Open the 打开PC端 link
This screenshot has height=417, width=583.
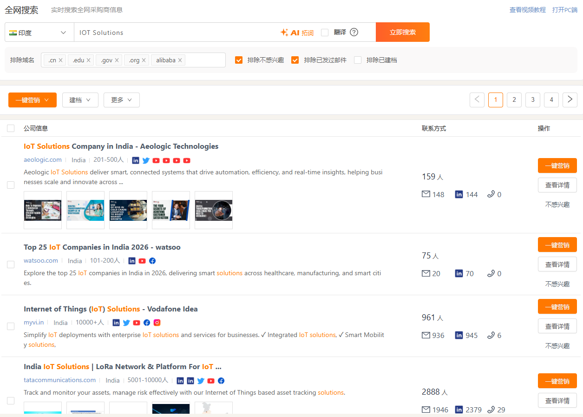(565, 10)
